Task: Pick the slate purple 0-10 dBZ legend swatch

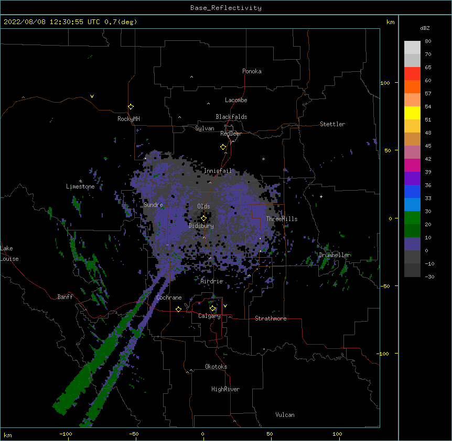Action: coord(412,244)
